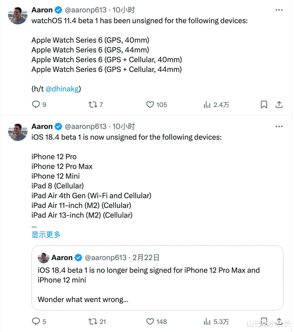Open more options for the watchOS tweet

coord(279,10)
